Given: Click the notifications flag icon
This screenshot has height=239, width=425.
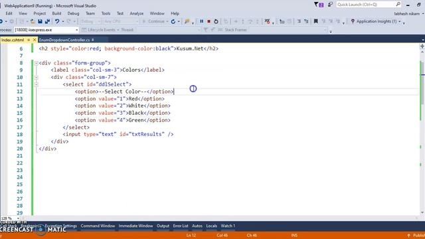Looking at the screenshot, I should click(x=319, y=5).
